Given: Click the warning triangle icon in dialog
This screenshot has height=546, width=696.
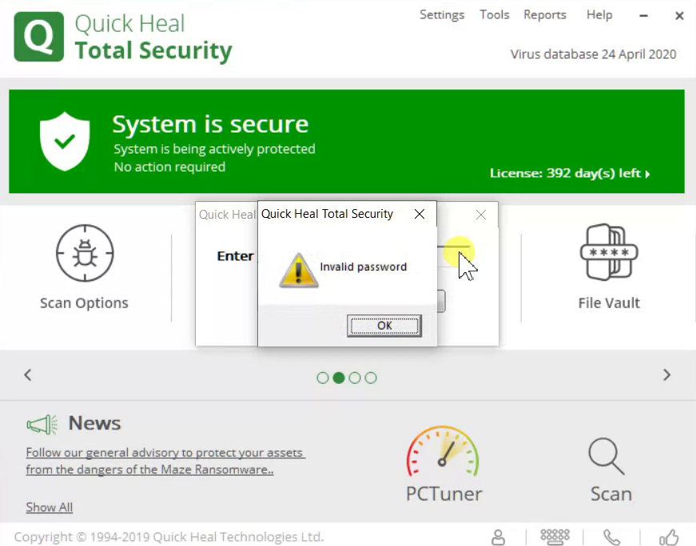Looking at the screenshot, I should (x=298, y=271).
